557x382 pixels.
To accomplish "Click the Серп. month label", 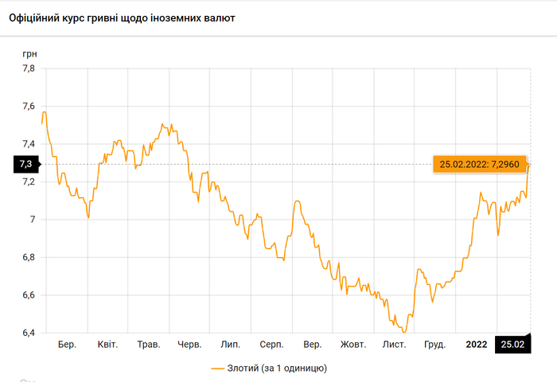I will [271, 345].
